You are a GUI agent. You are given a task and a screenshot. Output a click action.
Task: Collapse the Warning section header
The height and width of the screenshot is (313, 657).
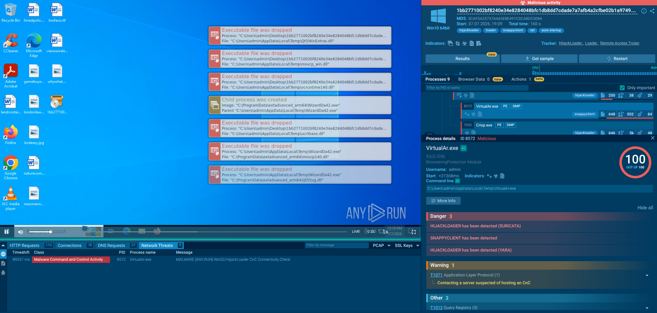coord(540,265)
